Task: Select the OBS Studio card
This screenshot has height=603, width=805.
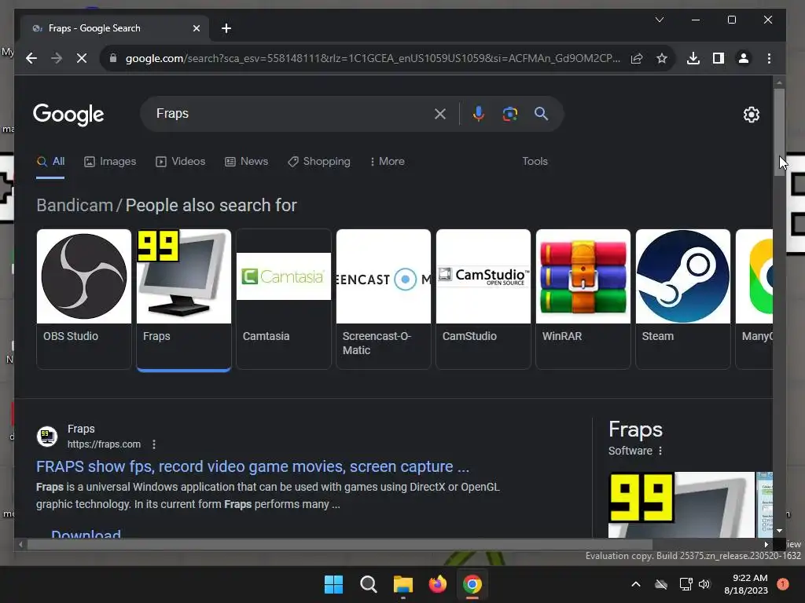Action: 84,299
